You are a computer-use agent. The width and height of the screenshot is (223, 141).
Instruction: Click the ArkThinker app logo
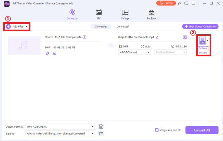tap(7, 4)
